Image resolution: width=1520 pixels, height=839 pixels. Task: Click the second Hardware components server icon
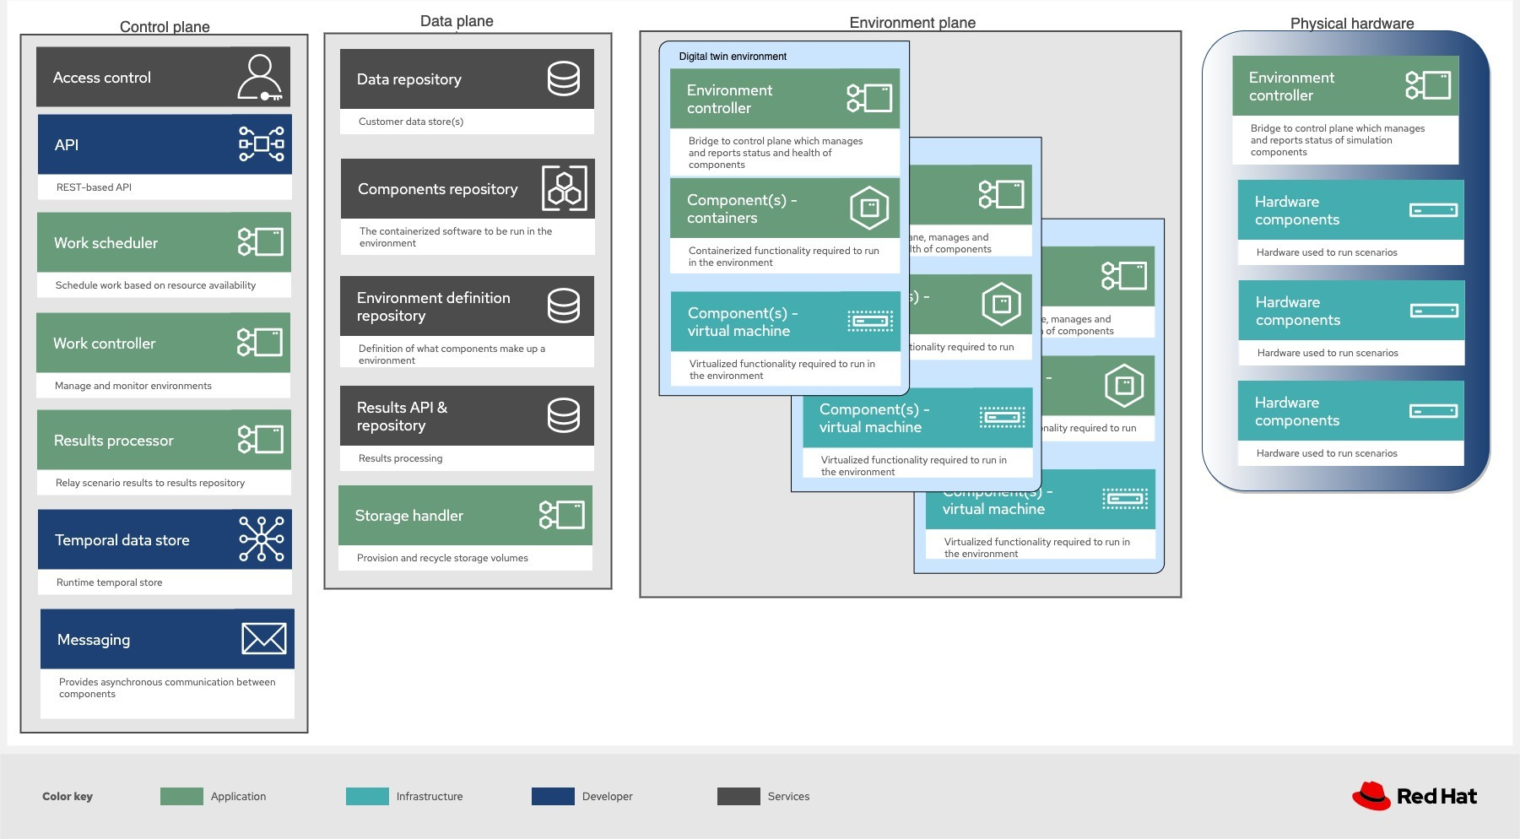click(1435, 311)
